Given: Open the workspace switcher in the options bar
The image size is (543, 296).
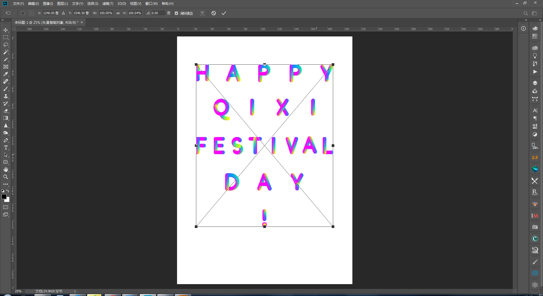Looking at the screenshot, I should coord(534,13).
